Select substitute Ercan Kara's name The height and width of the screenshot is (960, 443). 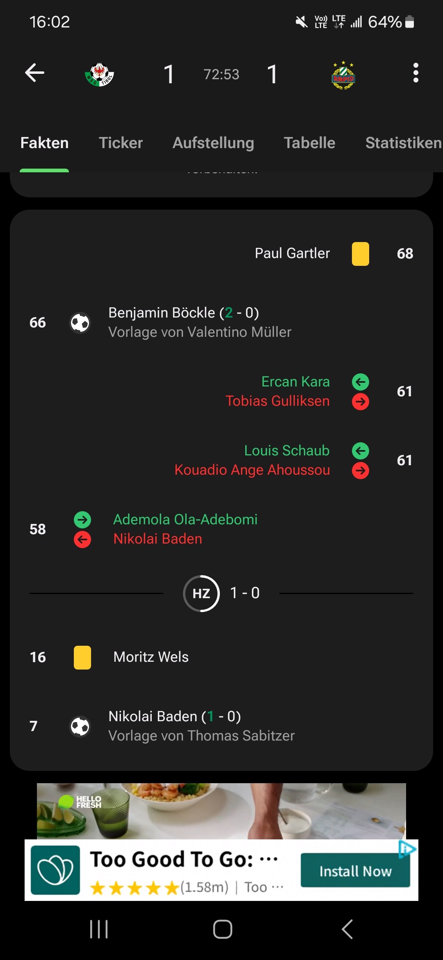(x=295, y=382)
